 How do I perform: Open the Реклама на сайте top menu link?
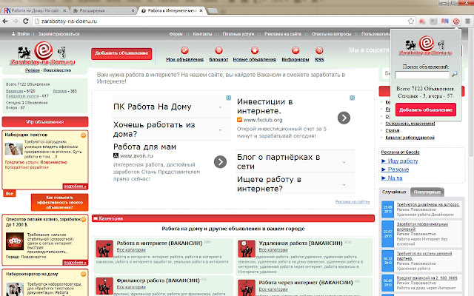(x=283, y=34)
